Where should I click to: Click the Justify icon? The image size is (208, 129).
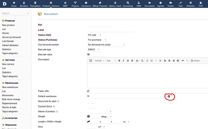(x=178, y=61)
